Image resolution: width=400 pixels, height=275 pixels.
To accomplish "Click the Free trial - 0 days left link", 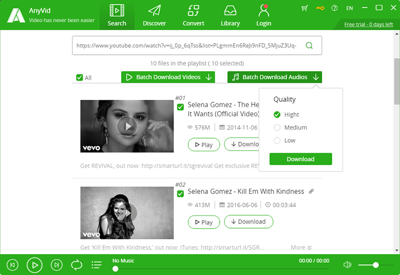I will [x=369, y=25].
